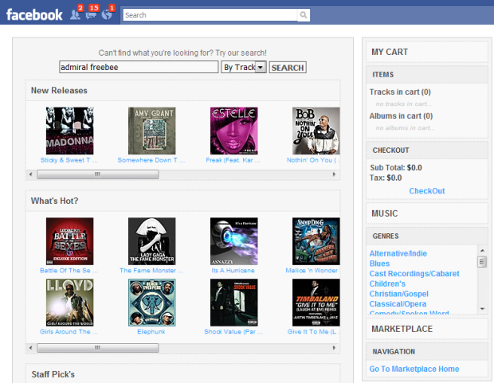Click the facebook logo
This screenshot has height=383, width=494.
(34, 15)
